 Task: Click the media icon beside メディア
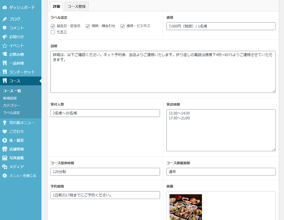pyautogui.click(x=5, y=167)
